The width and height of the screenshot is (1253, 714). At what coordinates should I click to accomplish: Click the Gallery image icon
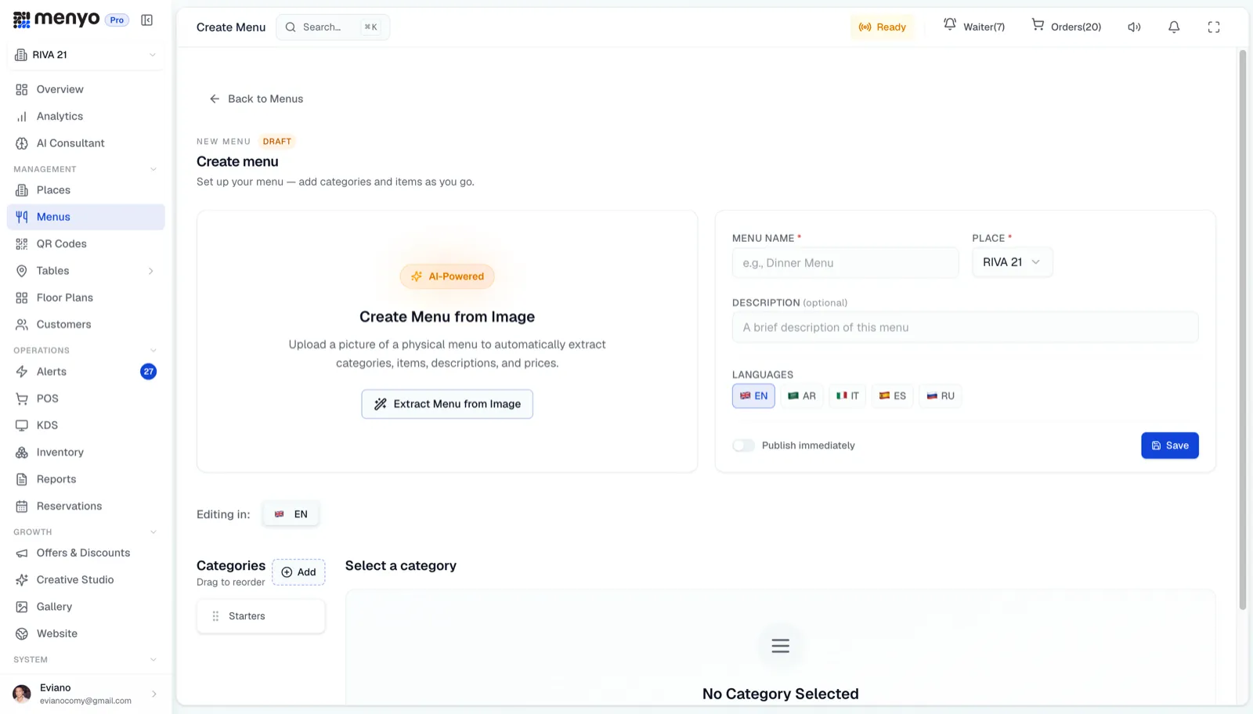pos(22,607)
